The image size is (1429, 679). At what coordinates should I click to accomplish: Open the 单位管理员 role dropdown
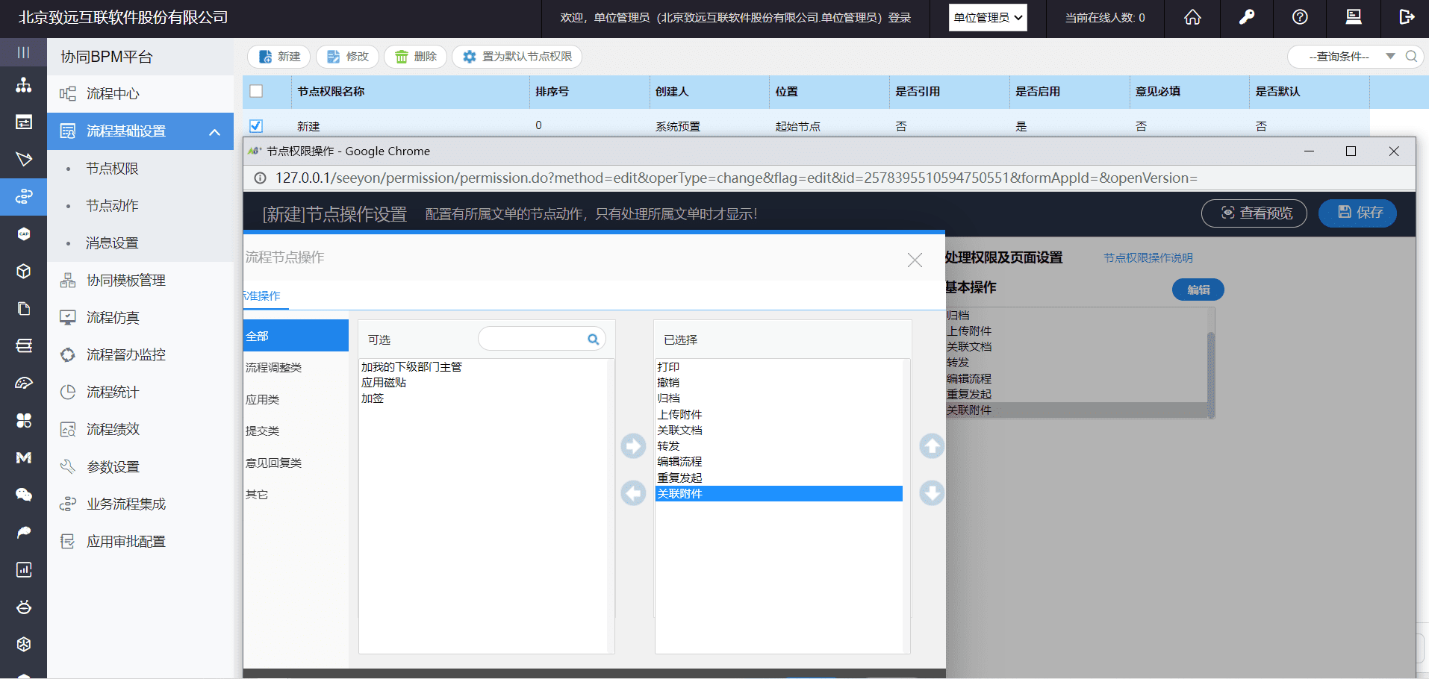(988, 17)
